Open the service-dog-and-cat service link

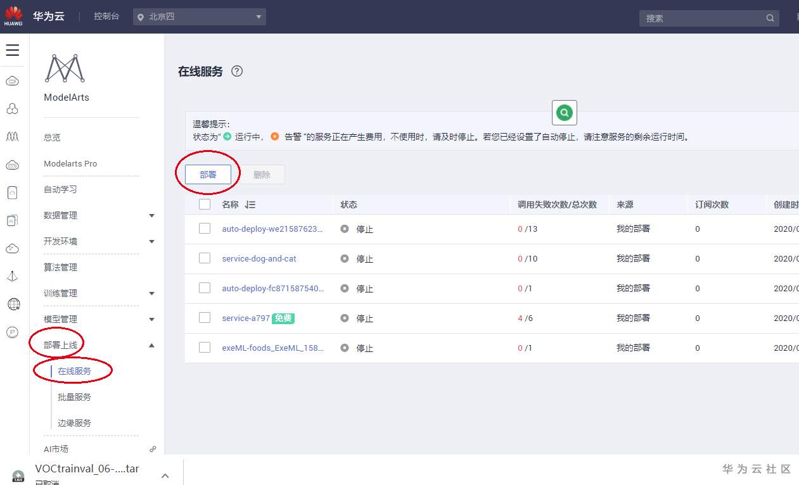(259, 258)
